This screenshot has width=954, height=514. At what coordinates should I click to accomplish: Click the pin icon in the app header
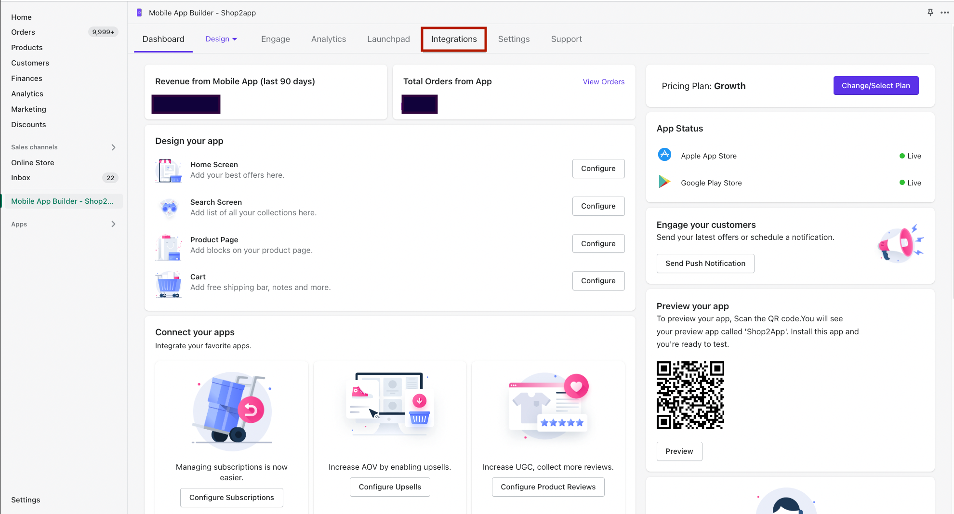930,13
